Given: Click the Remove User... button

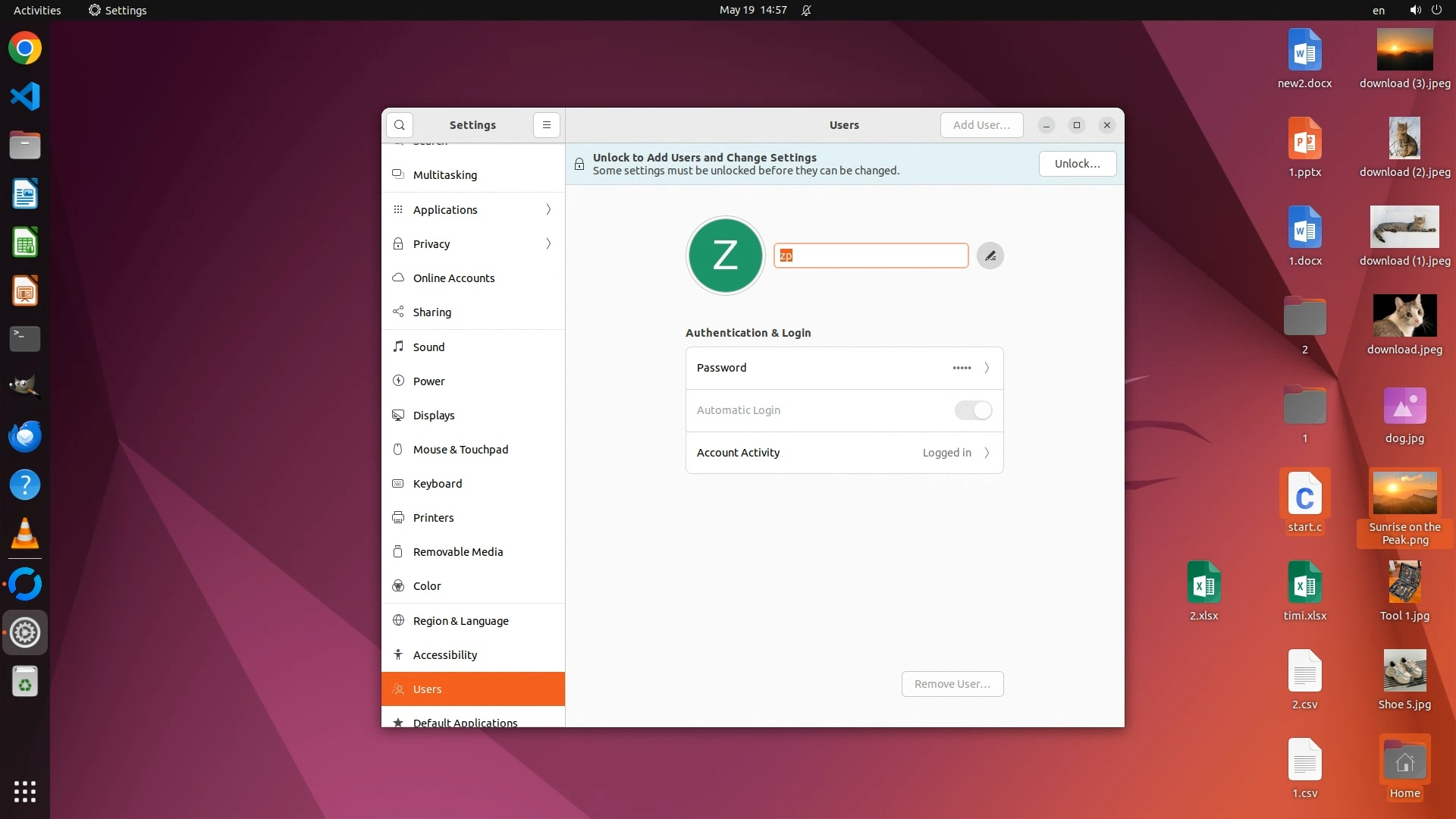Looking at the screenshot, I should click(952, 684).
